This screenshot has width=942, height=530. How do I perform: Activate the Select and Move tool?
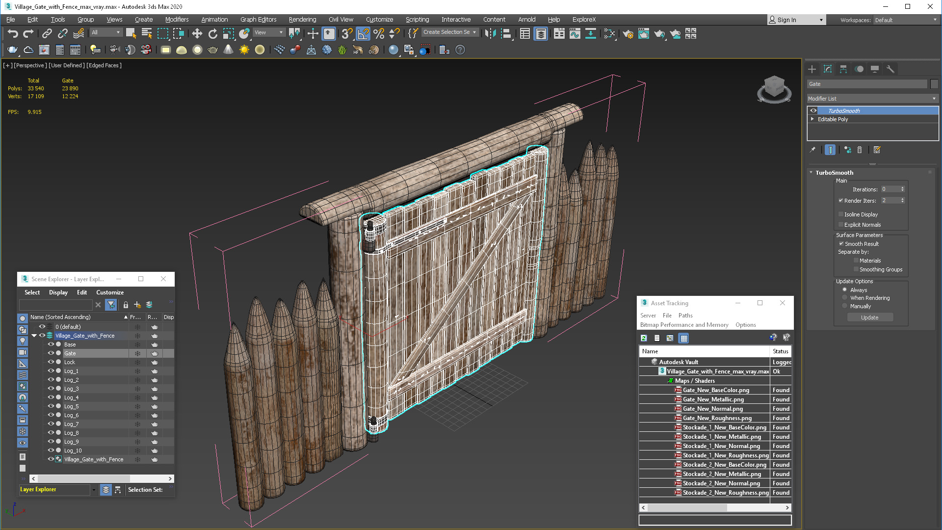197,33
